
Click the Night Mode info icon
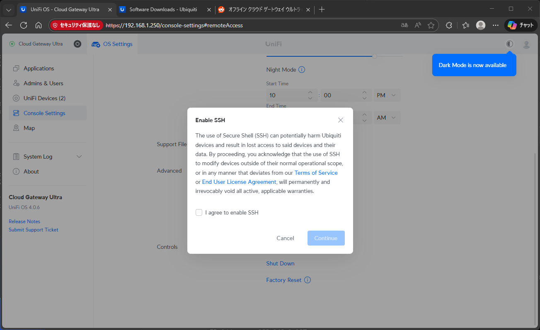click(x=302, y=70)
